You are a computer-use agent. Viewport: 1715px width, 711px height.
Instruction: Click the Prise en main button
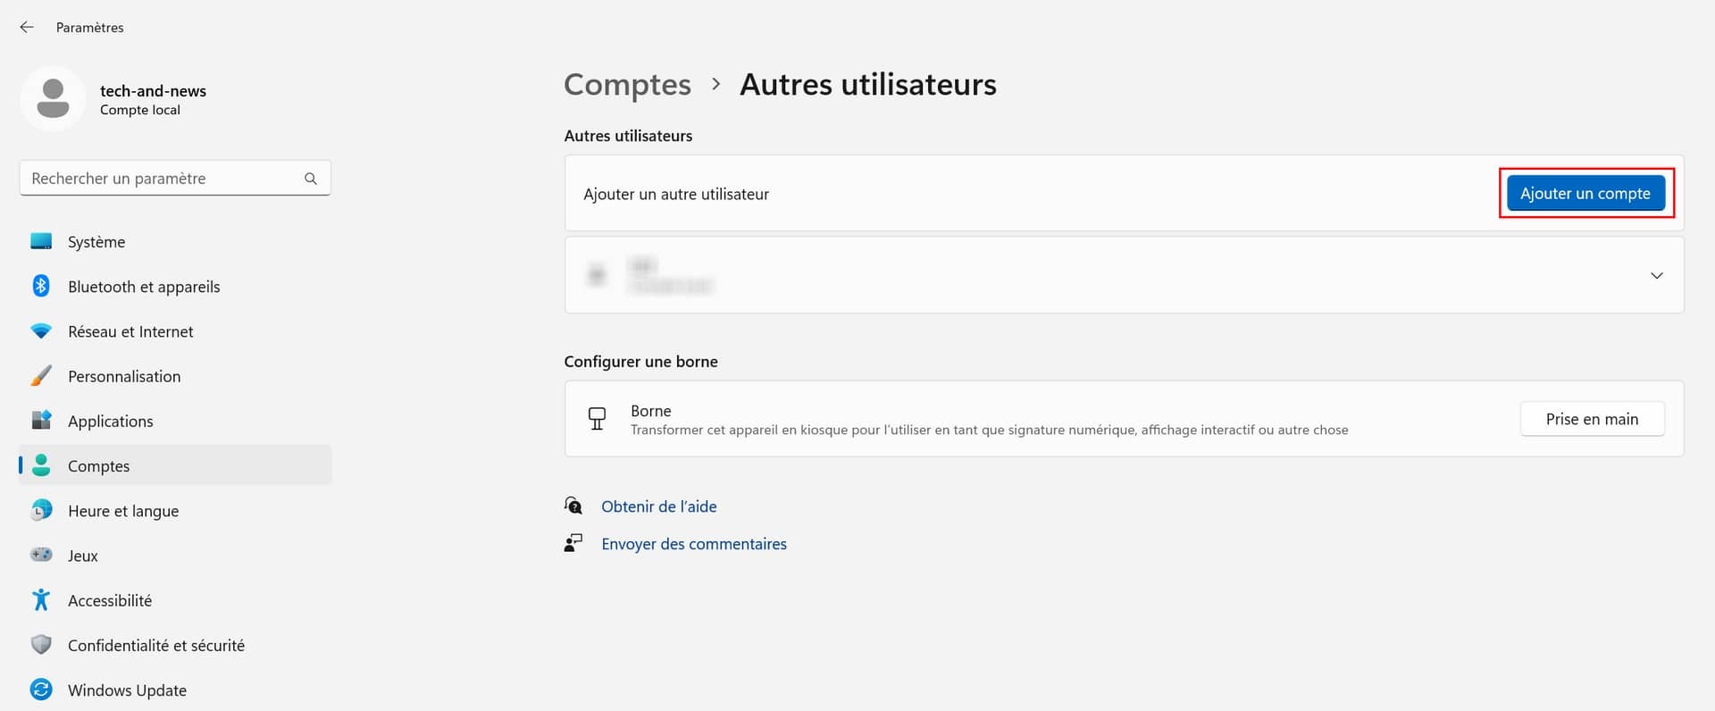[1591, 419]
